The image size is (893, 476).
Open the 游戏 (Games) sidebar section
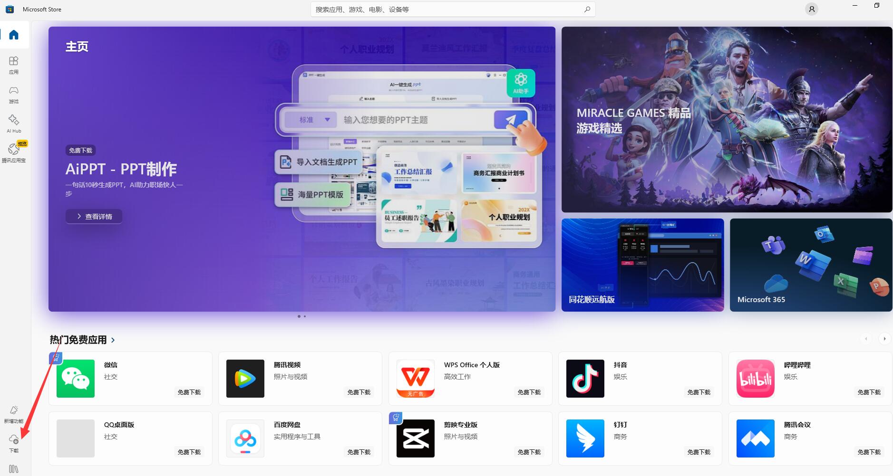(14, 95)
